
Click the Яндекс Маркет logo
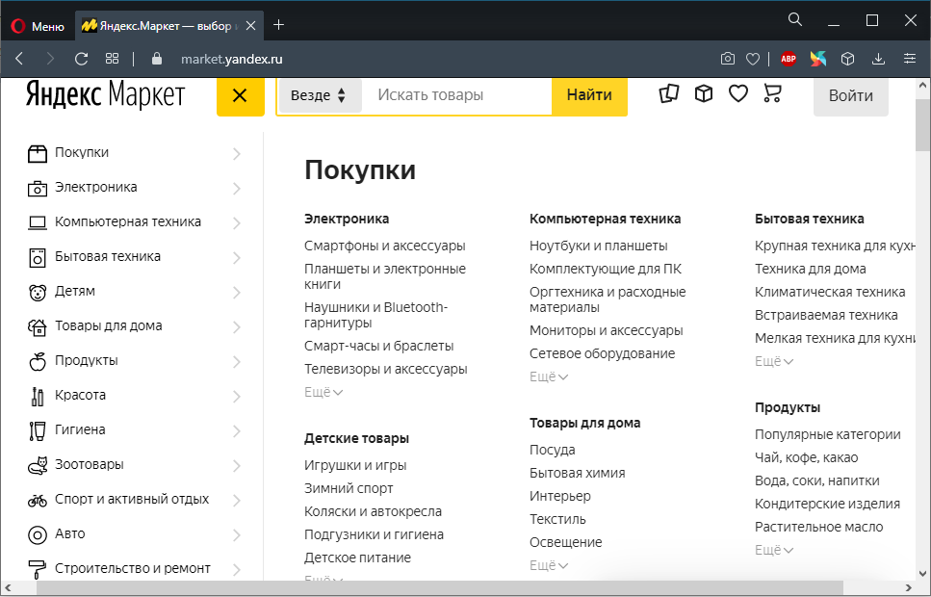(x=106, y=95)
